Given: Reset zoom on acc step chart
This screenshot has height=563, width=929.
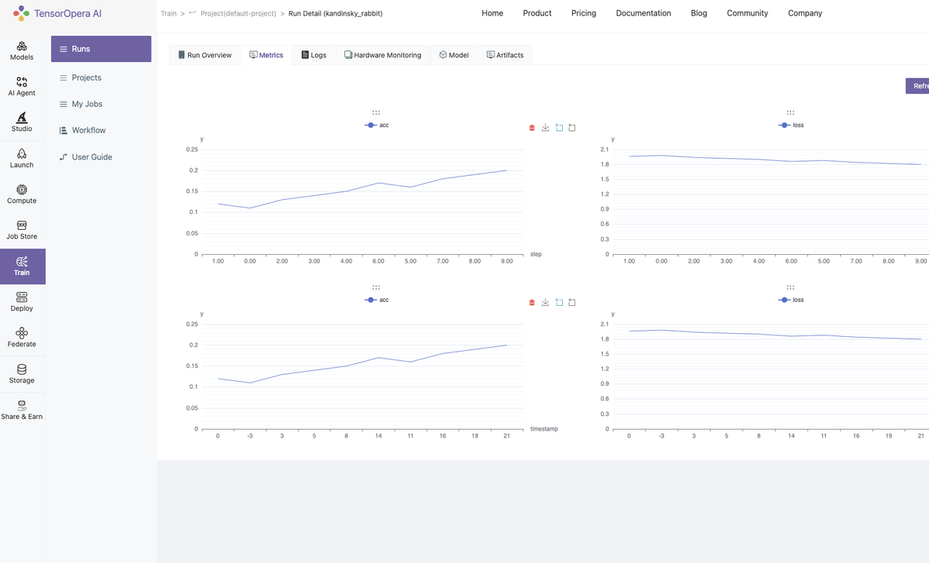Looking at the screenshot, I should click(x=572, y=128).
